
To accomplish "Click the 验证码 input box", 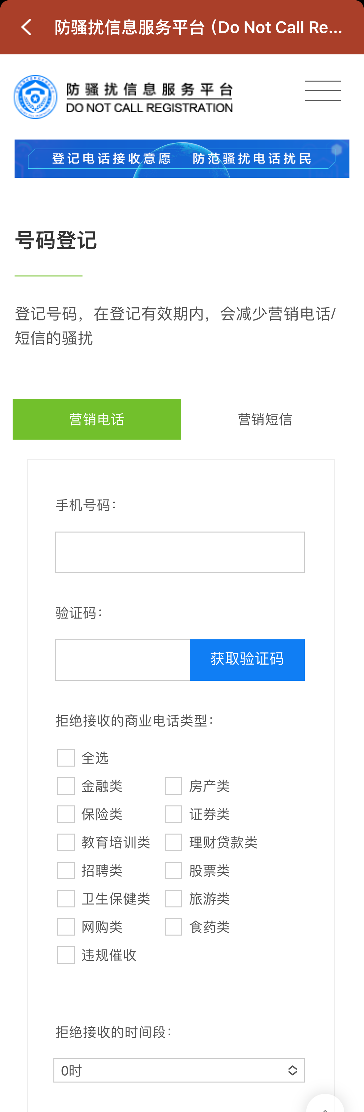I will [123, 660].
